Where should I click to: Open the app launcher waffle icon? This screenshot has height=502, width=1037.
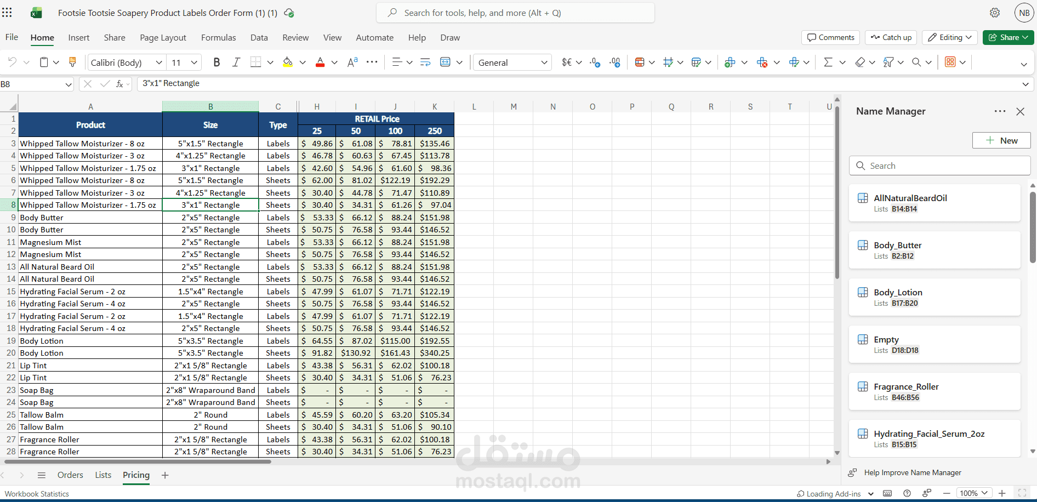7,13
